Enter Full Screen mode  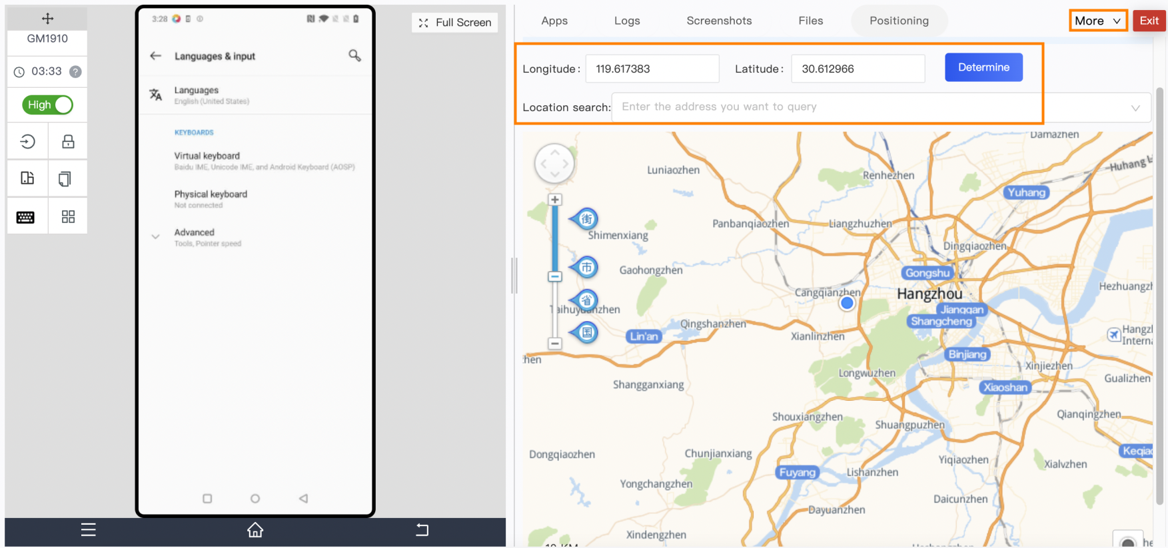click(455, 23)
